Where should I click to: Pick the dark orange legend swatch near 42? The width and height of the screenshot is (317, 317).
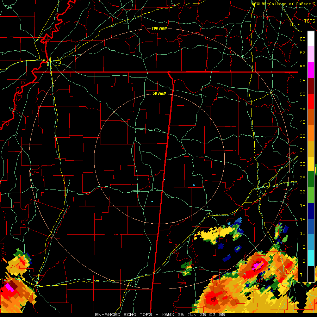[x=311, y=117]
